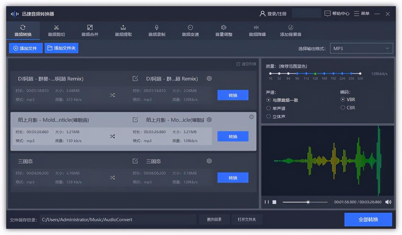The width and height of the screenshot is (402, 235).
Task: Open the 音频合并 (audio merge) tool
Action: [x=90, y=30]
